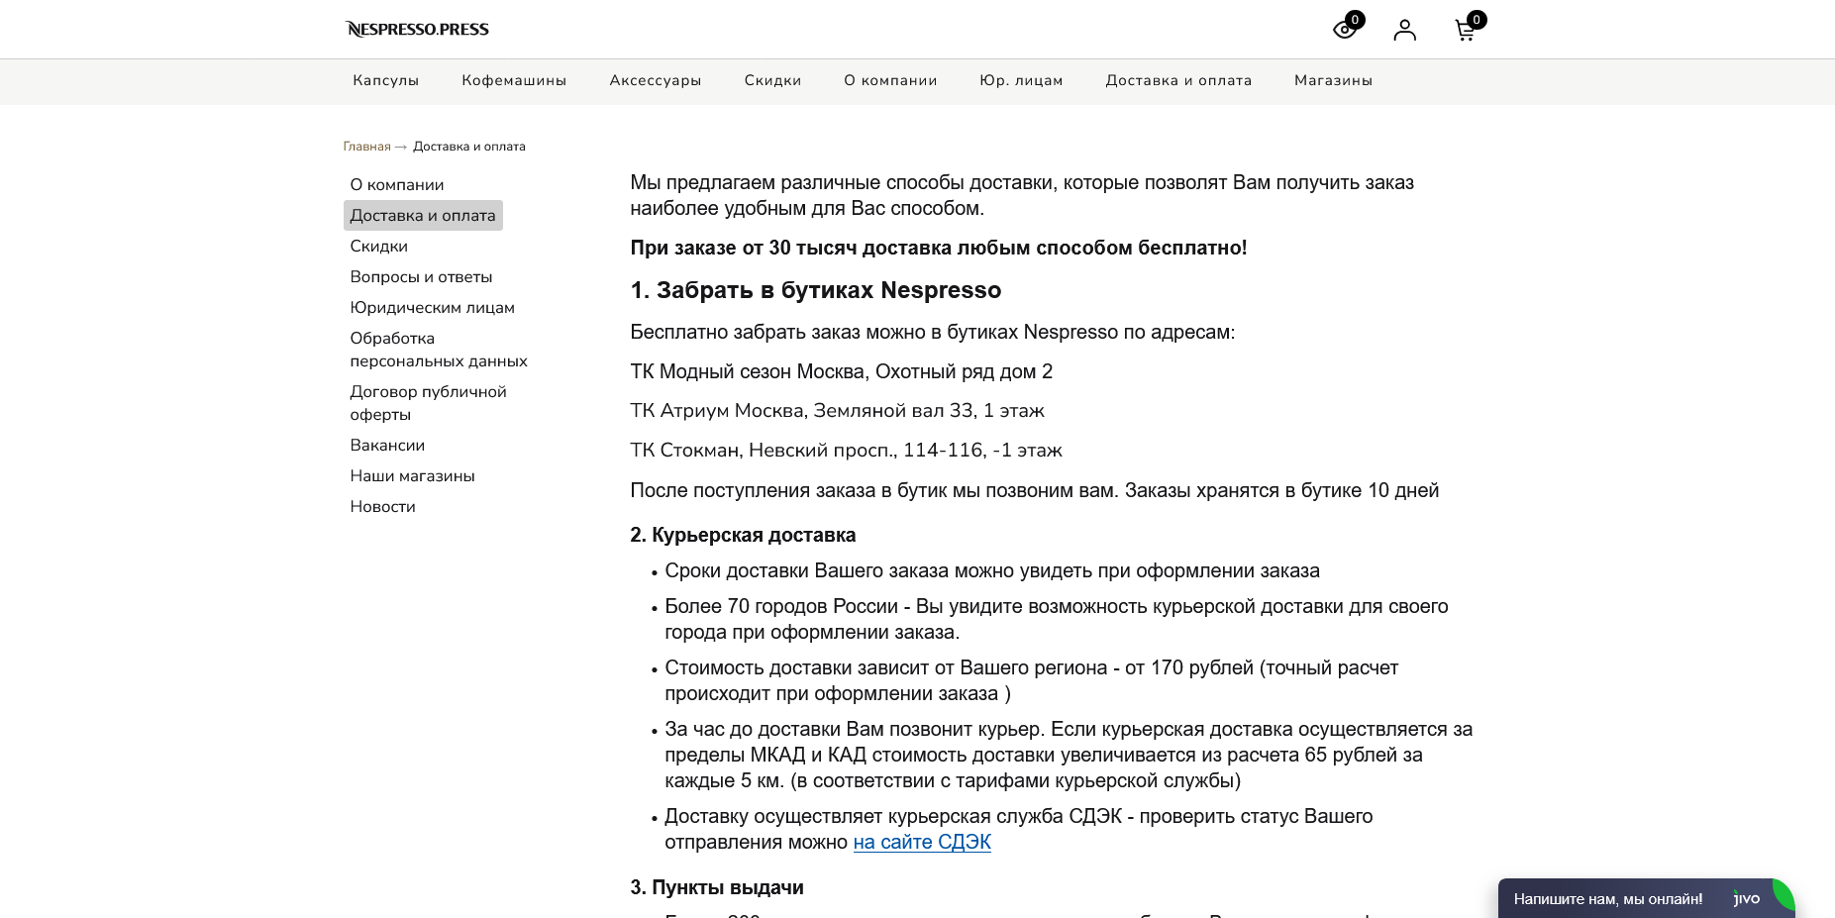Click the 'Мы предлагаем различные способы доставки' paragraph
Viewport: 1835px width, 918px height.
tap(1022, 195)
